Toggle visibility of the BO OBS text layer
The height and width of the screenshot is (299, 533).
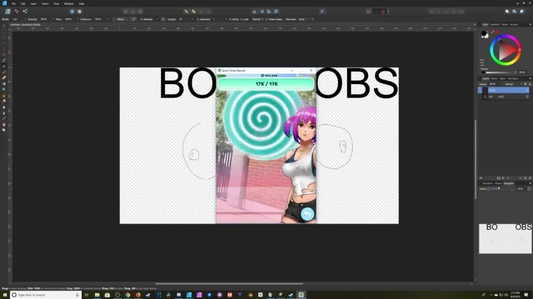point(527,97)
